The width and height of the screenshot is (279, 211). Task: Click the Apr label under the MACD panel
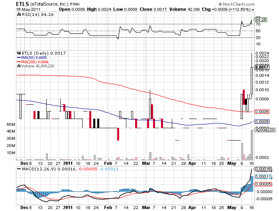pyautogui.click(x=192, y=207)
